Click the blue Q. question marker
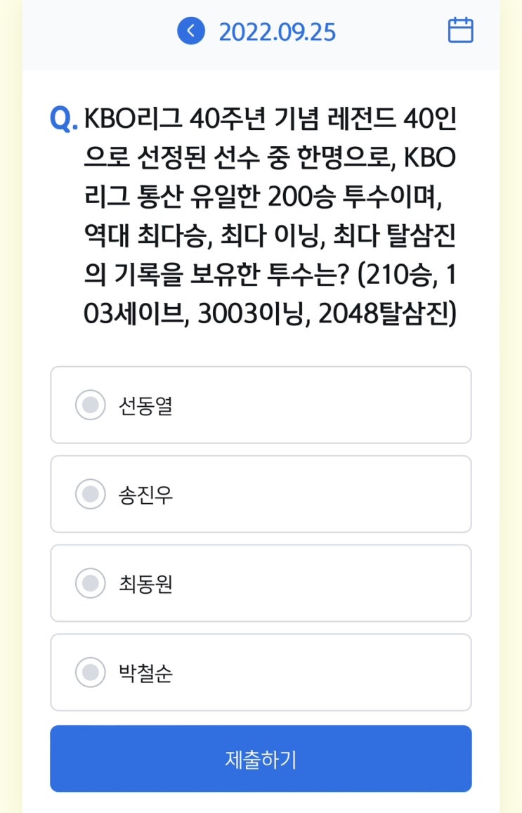522x813 pixels. (x=64, y=119)
